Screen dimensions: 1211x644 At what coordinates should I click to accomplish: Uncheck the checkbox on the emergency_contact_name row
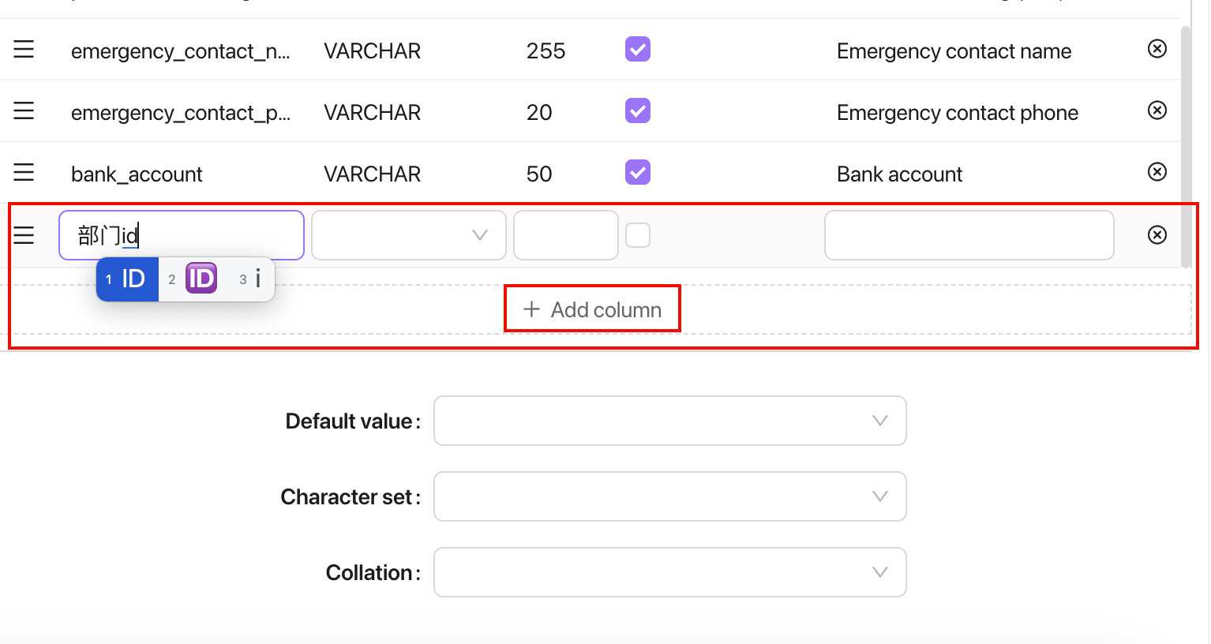(637, 49)
